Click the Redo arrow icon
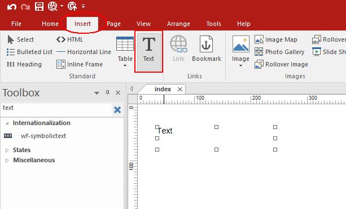This screenshot has height=209, width=346. pyautogui.click(x=25, y=7)
